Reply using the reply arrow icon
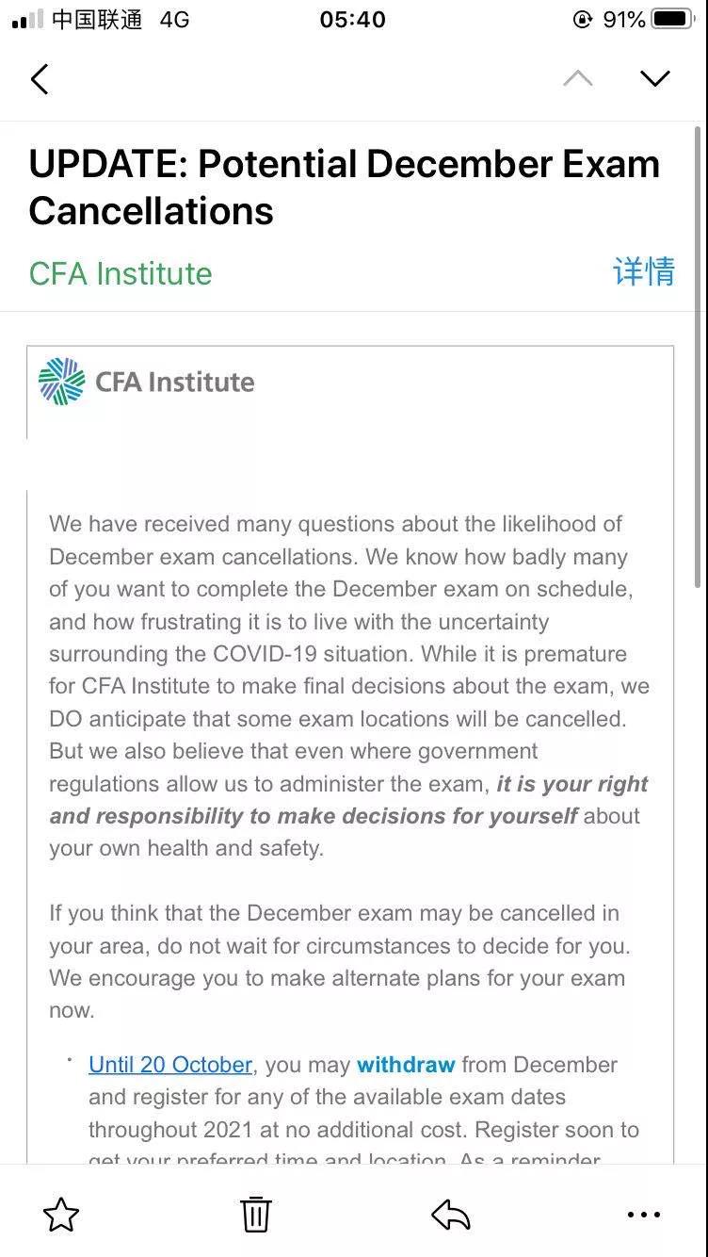Viewport: 708px width, 1257px height. click(450, 1215)
